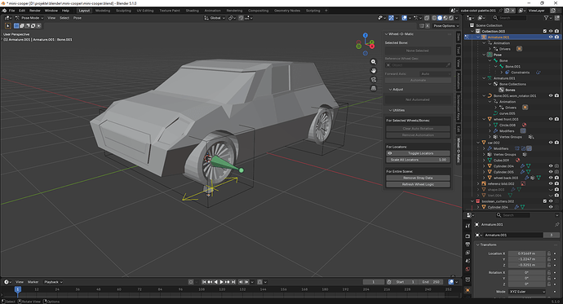Viewport: 563px width, 304px height.
Task: Click the play animation button
Action: pos(222,282)
